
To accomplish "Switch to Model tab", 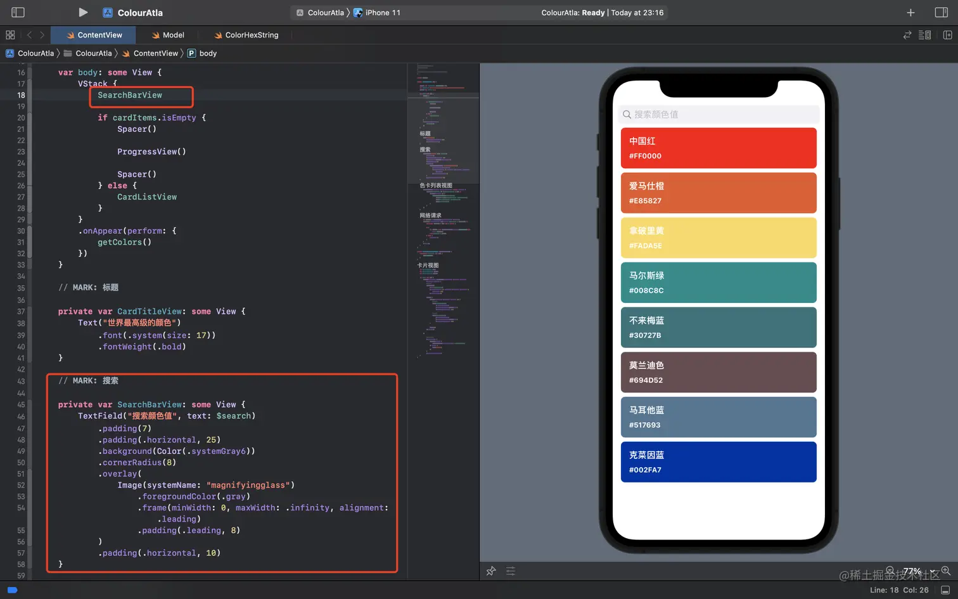I will pos(168,35).
